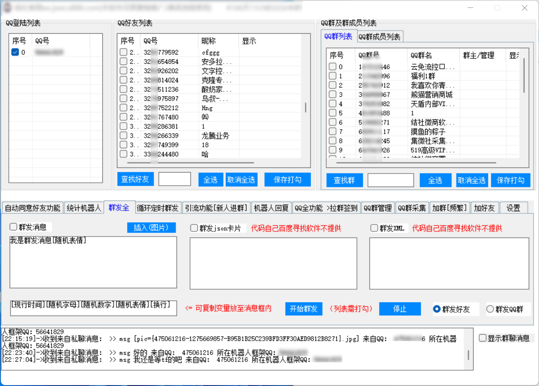Switch to the QQ群成员列表 tab
The image size is (539, 386).
pos(380,37)
